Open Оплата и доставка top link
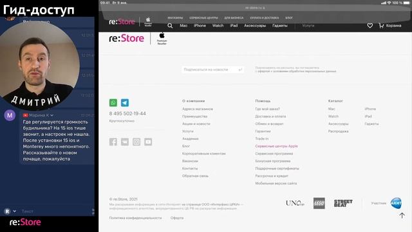 tap(265, 18)
